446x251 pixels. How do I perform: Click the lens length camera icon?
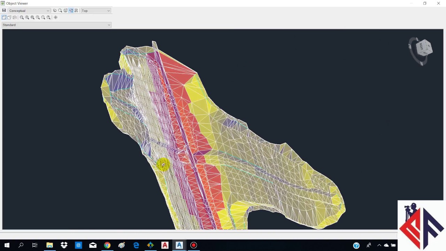pos(15,17)
